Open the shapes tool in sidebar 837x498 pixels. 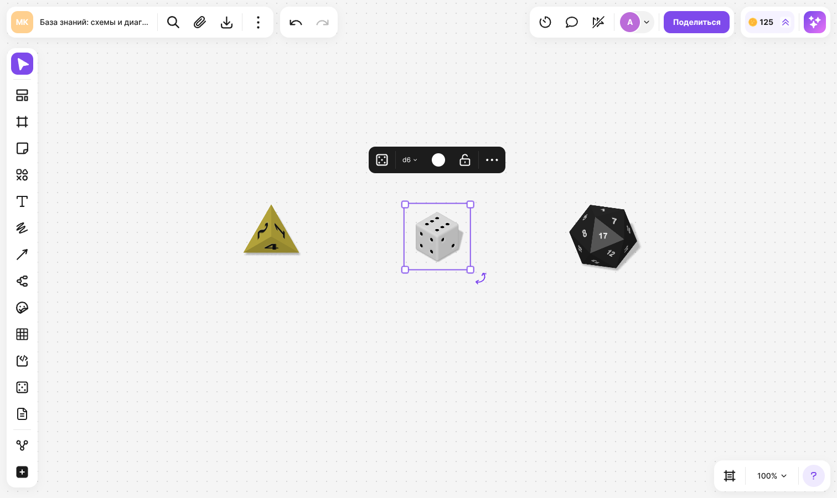click(22, 175)
